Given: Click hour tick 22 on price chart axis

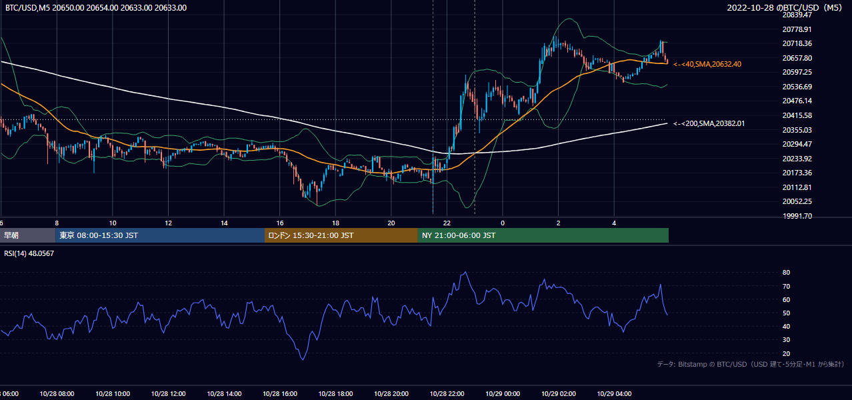Looking at the screenshot, I should tap(447, 223).
